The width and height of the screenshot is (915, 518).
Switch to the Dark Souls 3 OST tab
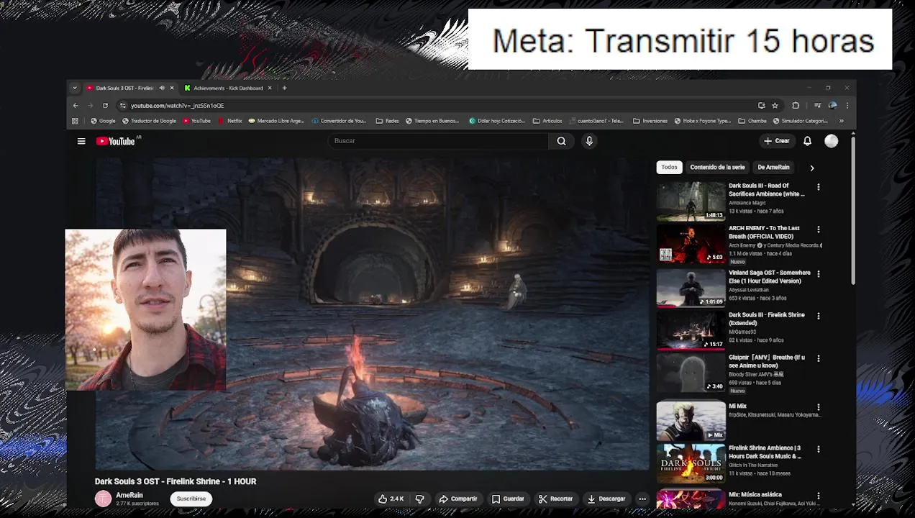(x=124, y=88)
